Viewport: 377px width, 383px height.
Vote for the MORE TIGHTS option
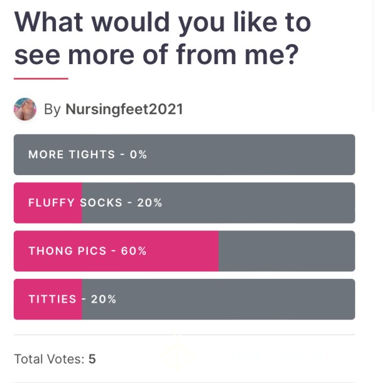tap(184, 154)
